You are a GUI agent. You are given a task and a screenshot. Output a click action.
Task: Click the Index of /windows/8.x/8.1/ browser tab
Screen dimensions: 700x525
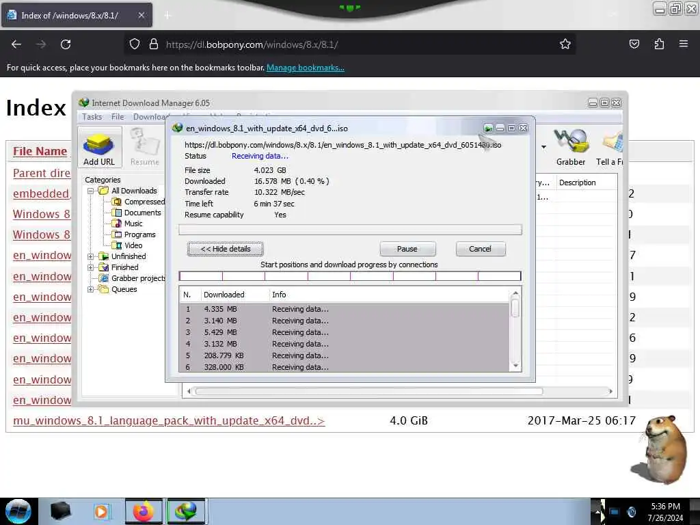[x=77, y=15]
